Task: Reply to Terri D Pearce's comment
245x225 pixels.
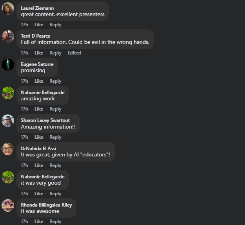Action: pos(55,53)
